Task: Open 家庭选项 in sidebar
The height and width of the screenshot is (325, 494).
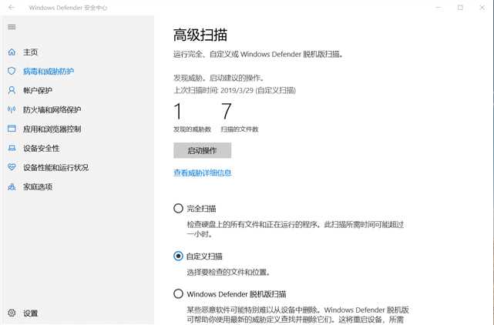Action: [x=38, y=186]
